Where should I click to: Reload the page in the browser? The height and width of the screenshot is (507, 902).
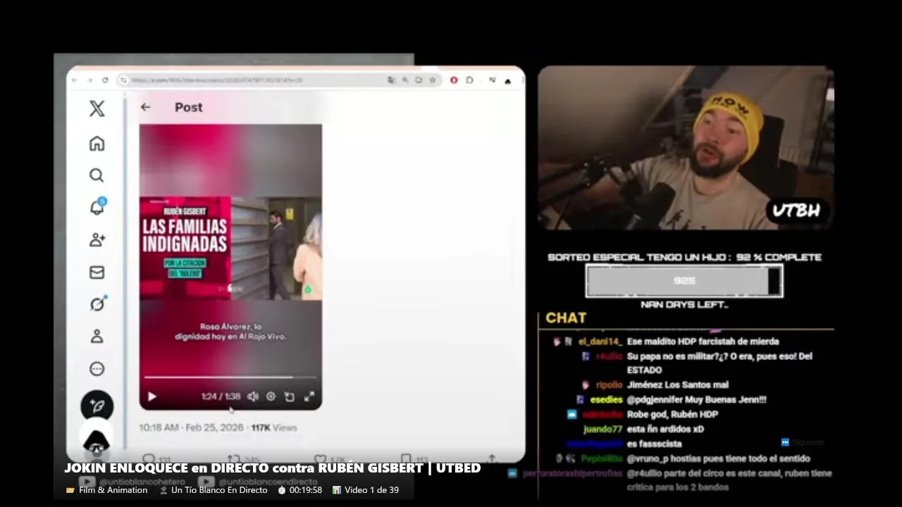[x=105, y=80]
